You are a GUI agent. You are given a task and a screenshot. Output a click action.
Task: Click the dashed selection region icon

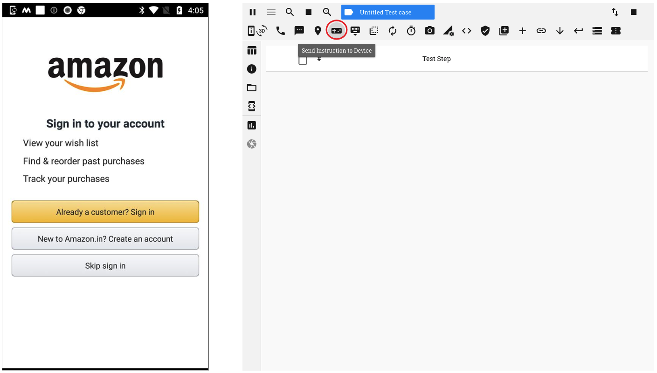coord(373,31)
